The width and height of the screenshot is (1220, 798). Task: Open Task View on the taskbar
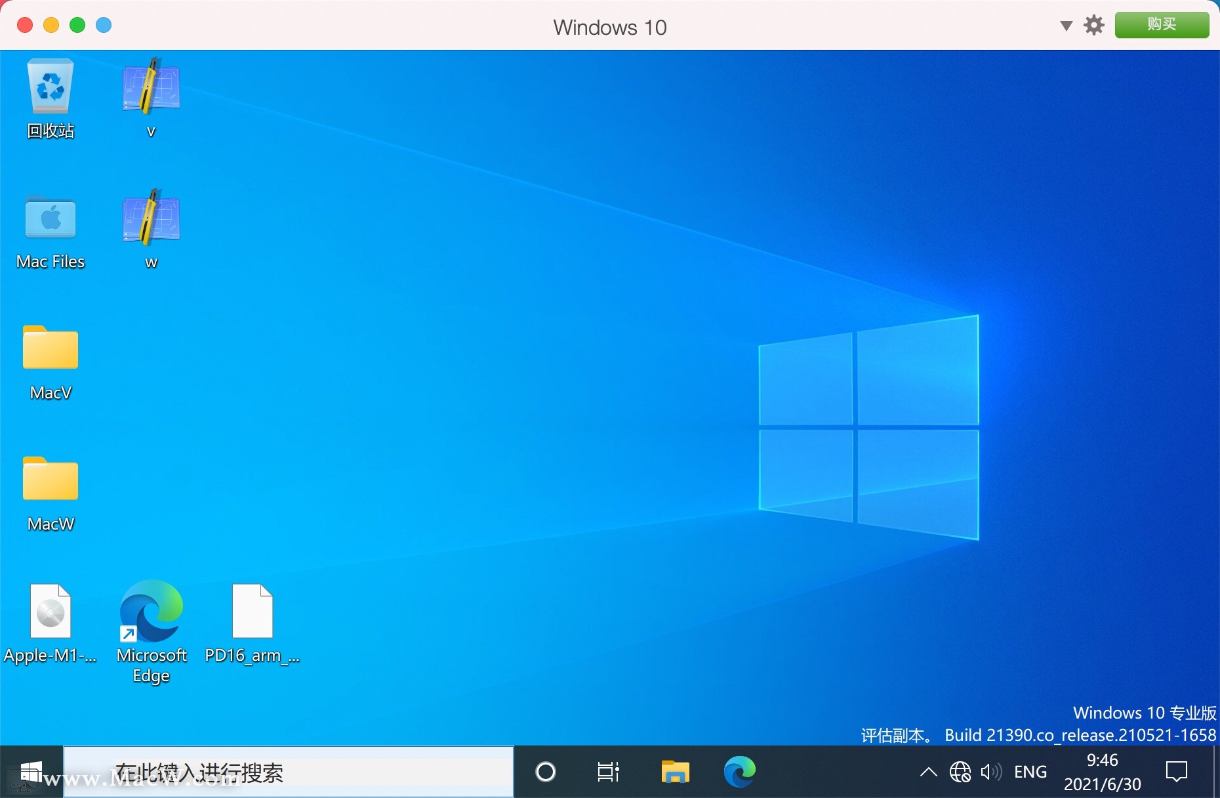pos(609,772)
